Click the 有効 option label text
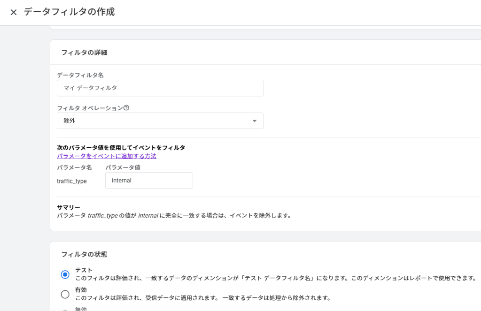This screenshot has height=311, width=481. [x=81, y=290]
